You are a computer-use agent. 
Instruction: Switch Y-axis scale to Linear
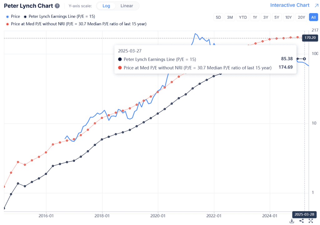click(127, 6)
